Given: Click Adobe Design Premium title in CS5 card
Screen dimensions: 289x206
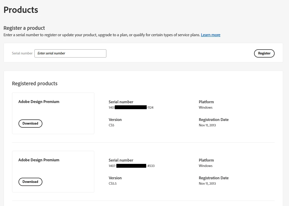Looking at the screenshot, I should [39, 102].
